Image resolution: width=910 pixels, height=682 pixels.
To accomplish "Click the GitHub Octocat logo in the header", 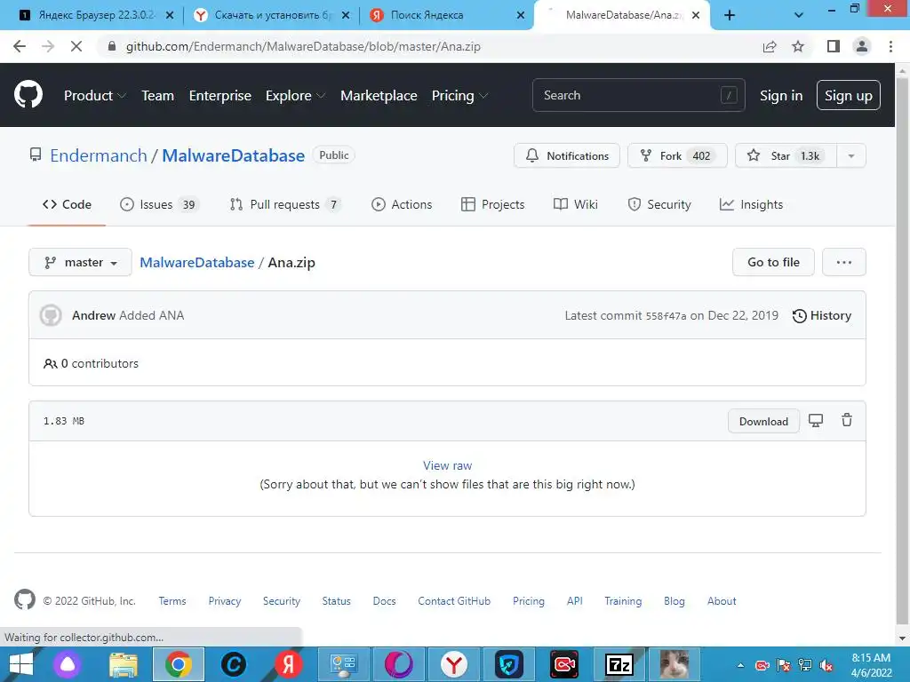I will [28, 94].
